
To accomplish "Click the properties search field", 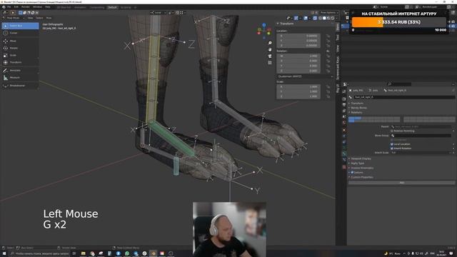I will click(399, 84).
